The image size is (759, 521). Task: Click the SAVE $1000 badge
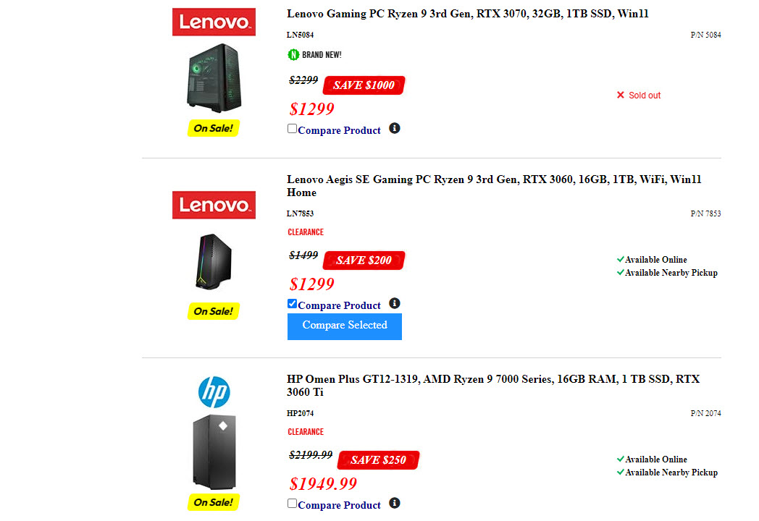pyautogui.click(x=364, y=85)
